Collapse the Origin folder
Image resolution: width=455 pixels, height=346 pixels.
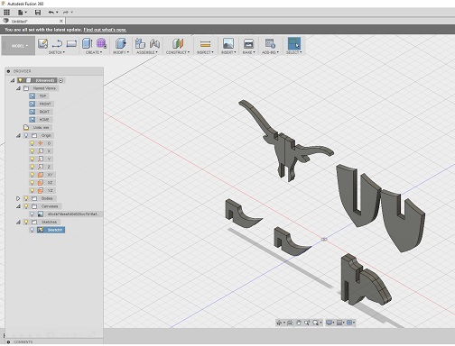tap(18, 135)
